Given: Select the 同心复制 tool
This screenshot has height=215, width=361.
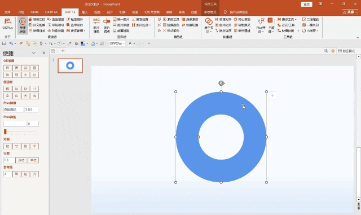Looking at the screenshot, I should (242, 19).
